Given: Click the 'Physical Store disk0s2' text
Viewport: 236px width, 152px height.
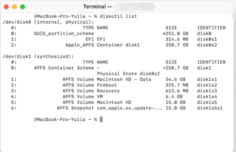Looking at the screenshot, I should (x=128, y=73).
